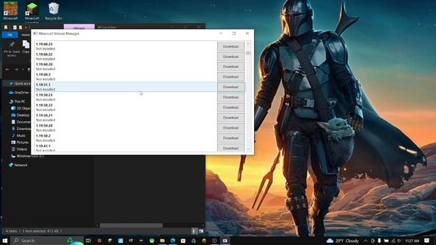Click Pin to Quick access in File Explorer

(x=12, y=49)
